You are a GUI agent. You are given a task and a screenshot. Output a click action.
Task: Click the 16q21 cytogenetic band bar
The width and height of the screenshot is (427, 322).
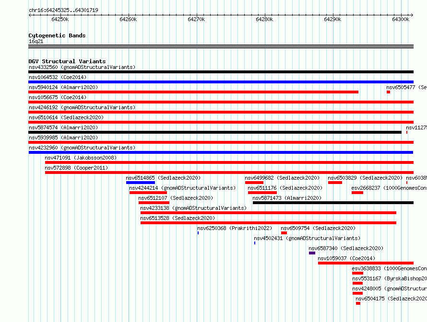(x=221, y=46)
